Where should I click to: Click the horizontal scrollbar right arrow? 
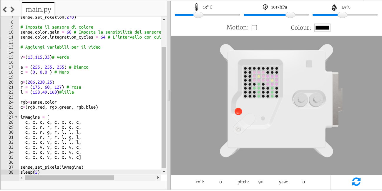[158, 178]
